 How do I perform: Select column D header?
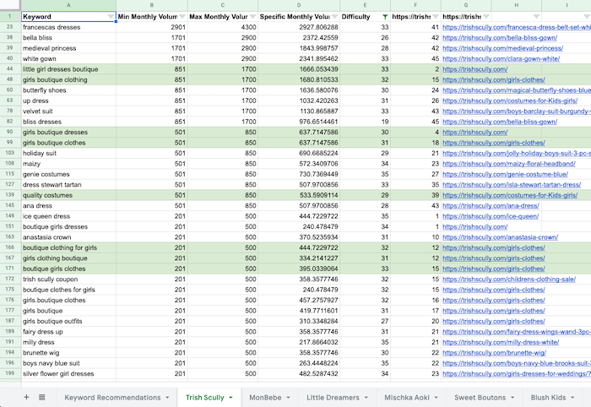point(299,5)
